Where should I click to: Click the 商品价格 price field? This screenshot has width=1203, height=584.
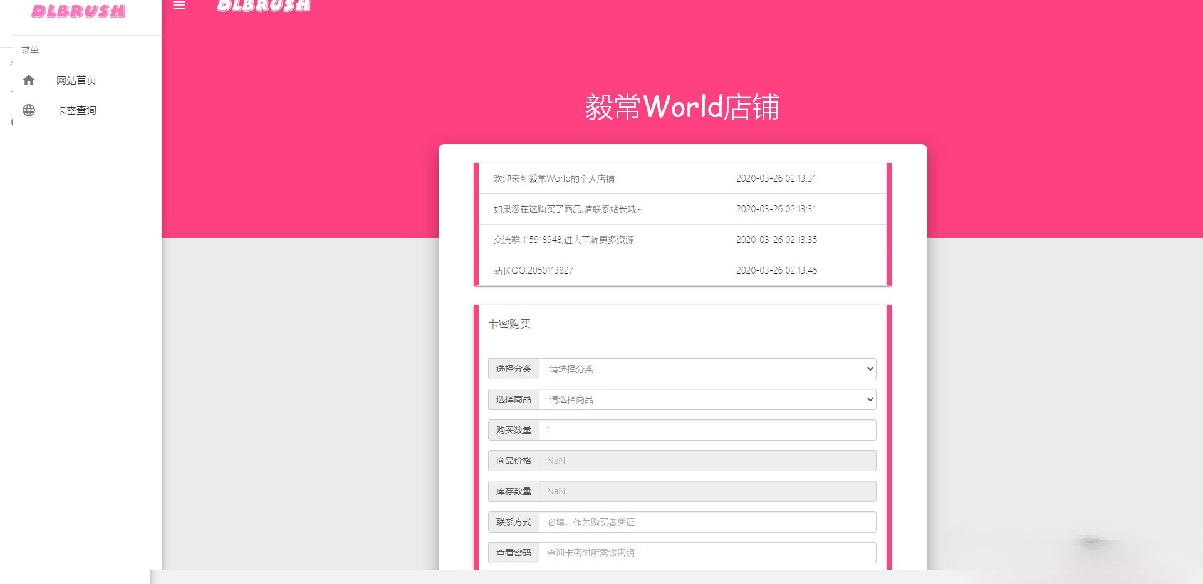click(x=707, y=460)
